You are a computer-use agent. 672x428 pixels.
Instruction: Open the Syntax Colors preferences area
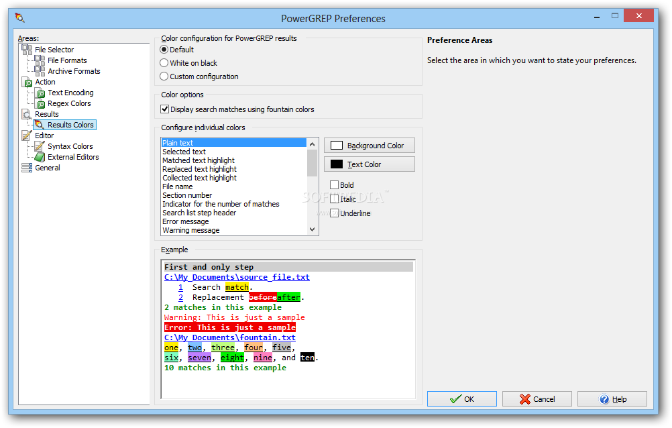(x=70, y=146)
